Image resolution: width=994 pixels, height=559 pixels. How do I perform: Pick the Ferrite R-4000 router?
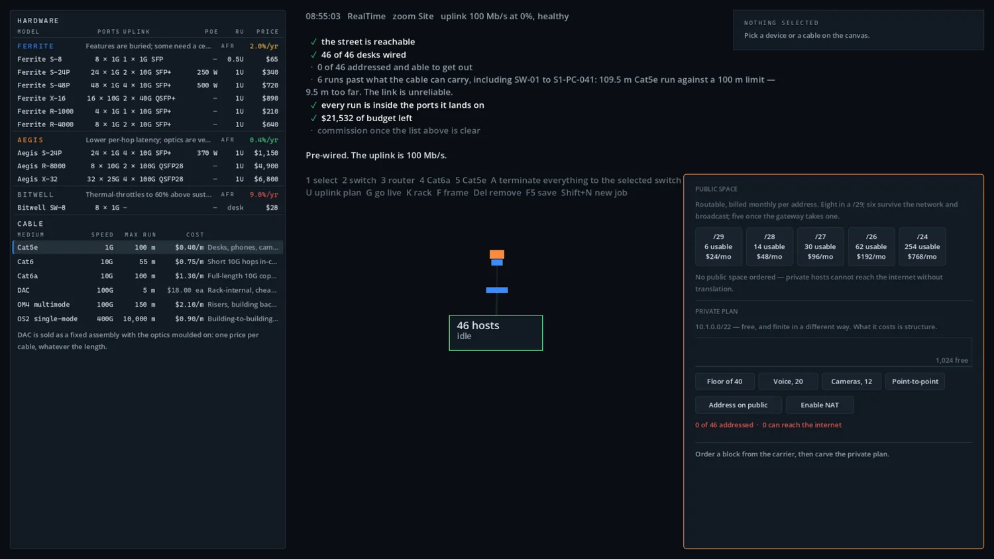pyautogui.click(x=148, y=125)
